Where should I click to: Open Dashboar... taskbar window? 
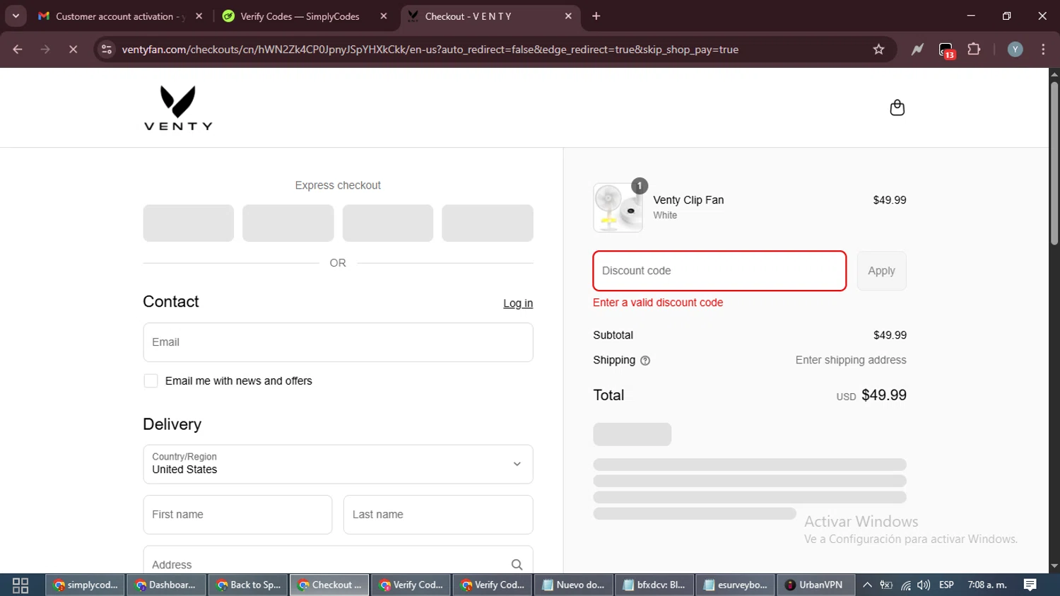pos(167,585)
